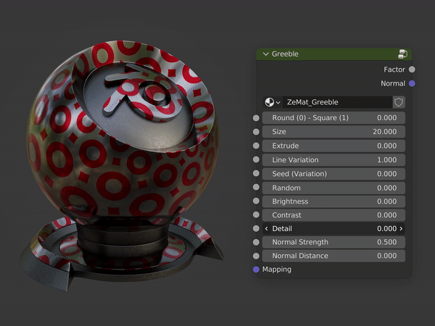The image size is (435, 326).
Task: Click the Line Variation value field
Action: (x=333, y=160)
